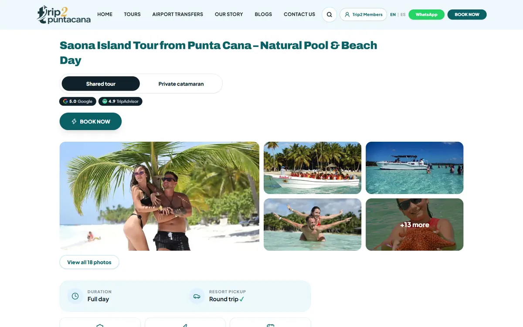Open the 5.0 Google rating badge
The width and height of the screenshot is (523, 327).
pyautogui.click(x=78, y=101)
